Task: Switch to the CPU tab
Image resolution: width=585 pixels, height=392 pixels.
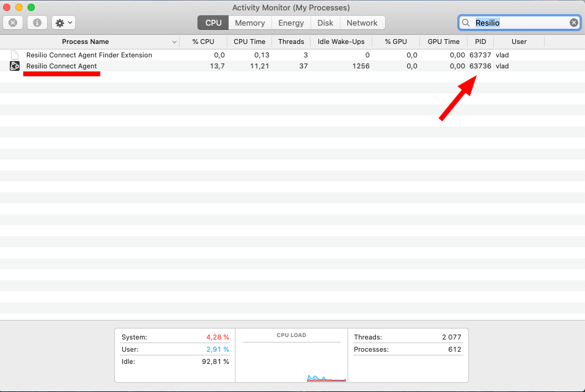Action: point(213,23)
